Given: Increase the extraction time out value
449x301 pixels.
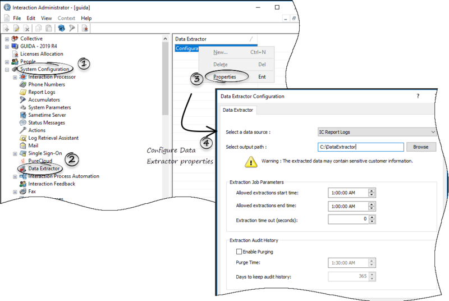Looking at the screenshot, I should tap(372, 217).
